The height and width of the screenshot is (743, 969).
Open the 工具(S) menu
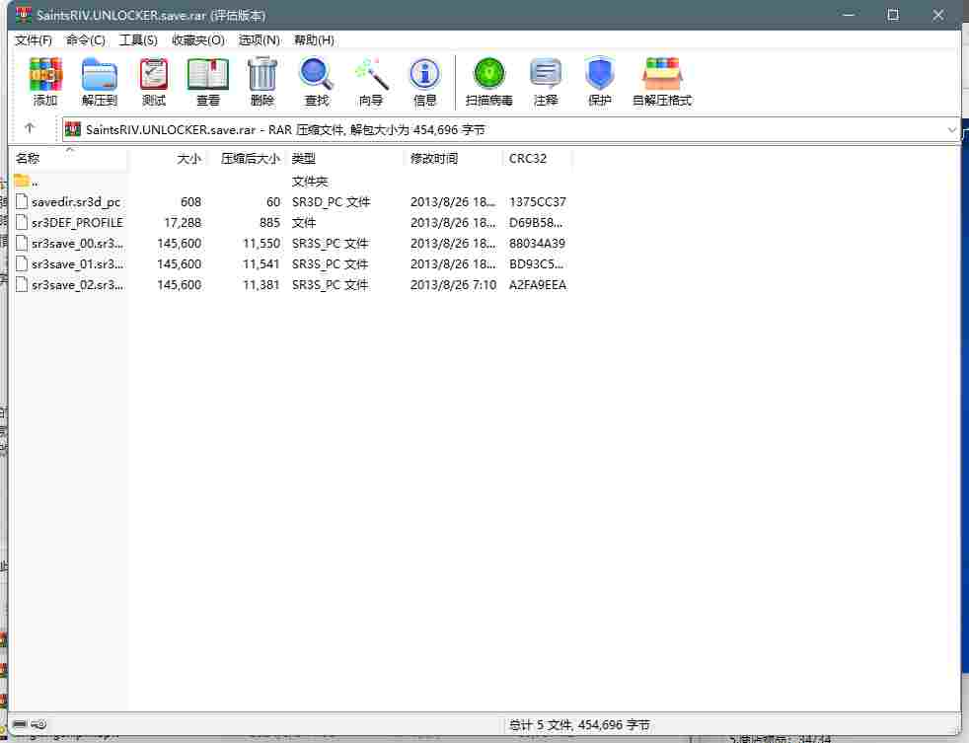click(x=138, y=40)
